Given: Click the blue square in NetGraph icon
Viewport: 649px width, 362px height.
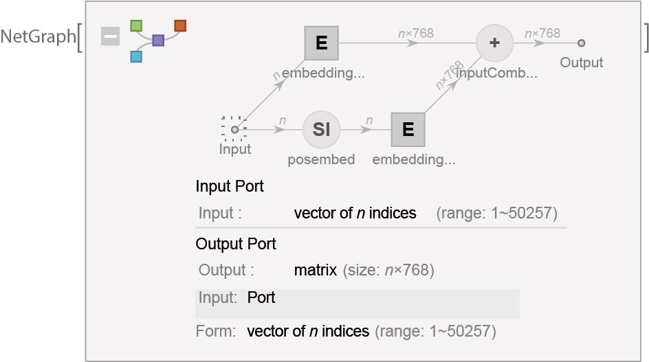Looking at the screenshot, I should point(136,56).
